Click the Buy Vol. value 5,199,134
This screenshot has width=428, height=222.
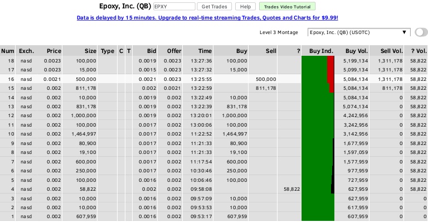pos(356,61)
